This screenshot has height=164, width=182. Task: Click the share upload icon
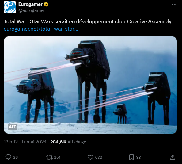coord(173,157)
